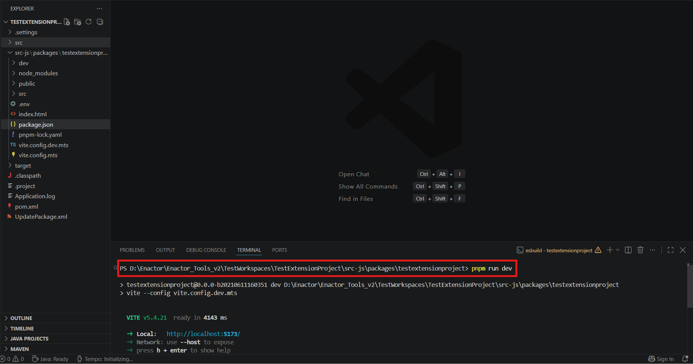
Task: Switch to the PORTS tab
Action: point(280,250)
